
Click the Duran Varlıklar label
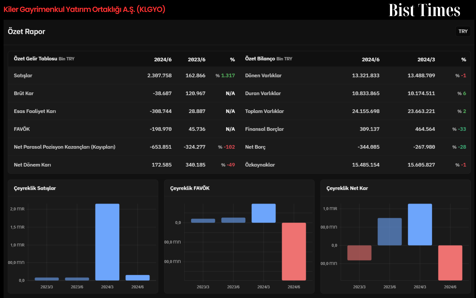(x=263, y=93)
